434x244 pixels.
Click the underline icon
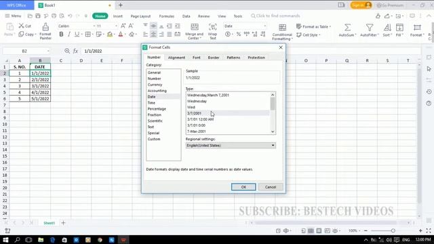[77, 35]
